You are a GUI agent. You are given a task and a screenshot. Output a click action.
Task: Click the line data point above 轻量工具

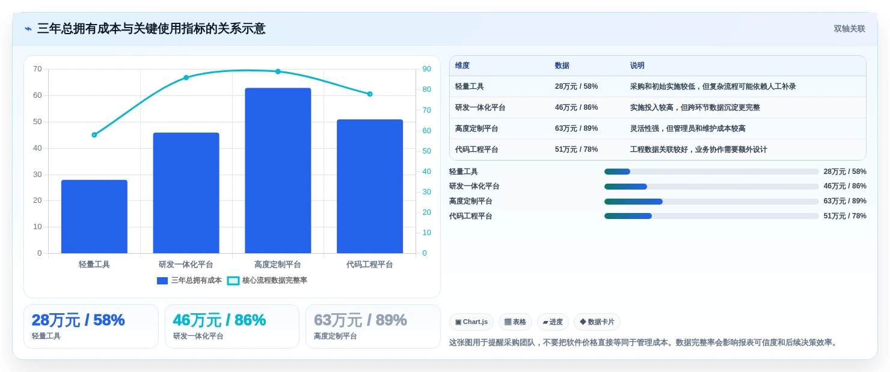pyautogui.click(x=94, y=135)
